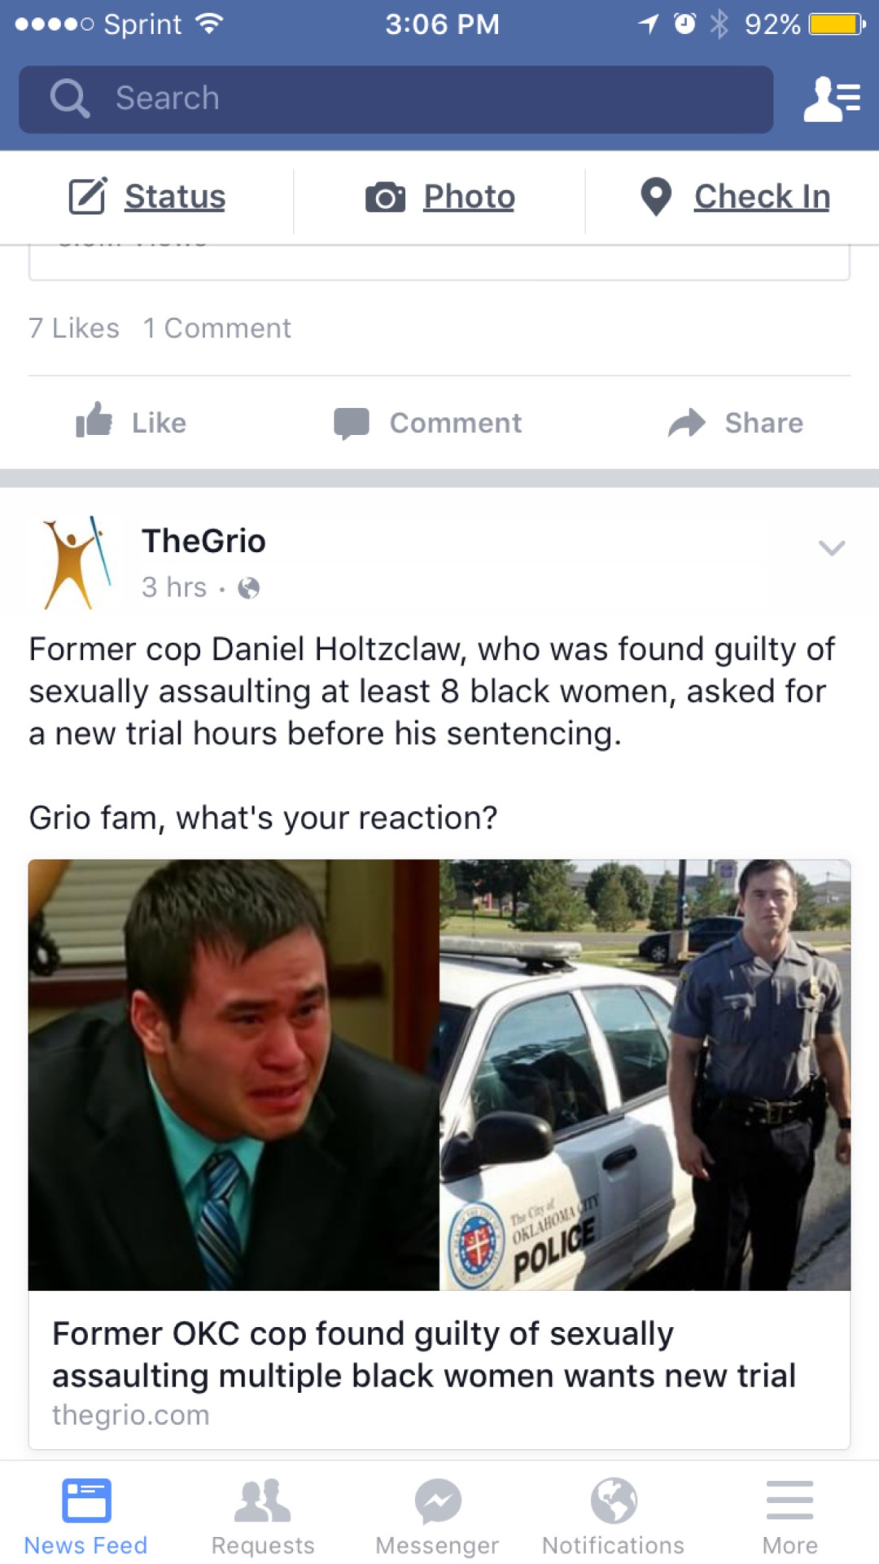Tap the magnifying glass search icon
The image size is (879, 1564).
(70, 99)
